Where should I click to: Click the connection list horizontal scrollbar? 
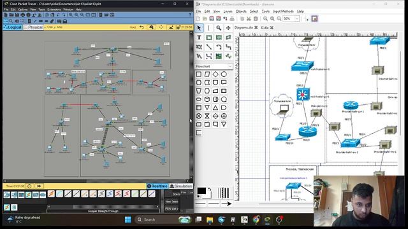tap(103, 207)
